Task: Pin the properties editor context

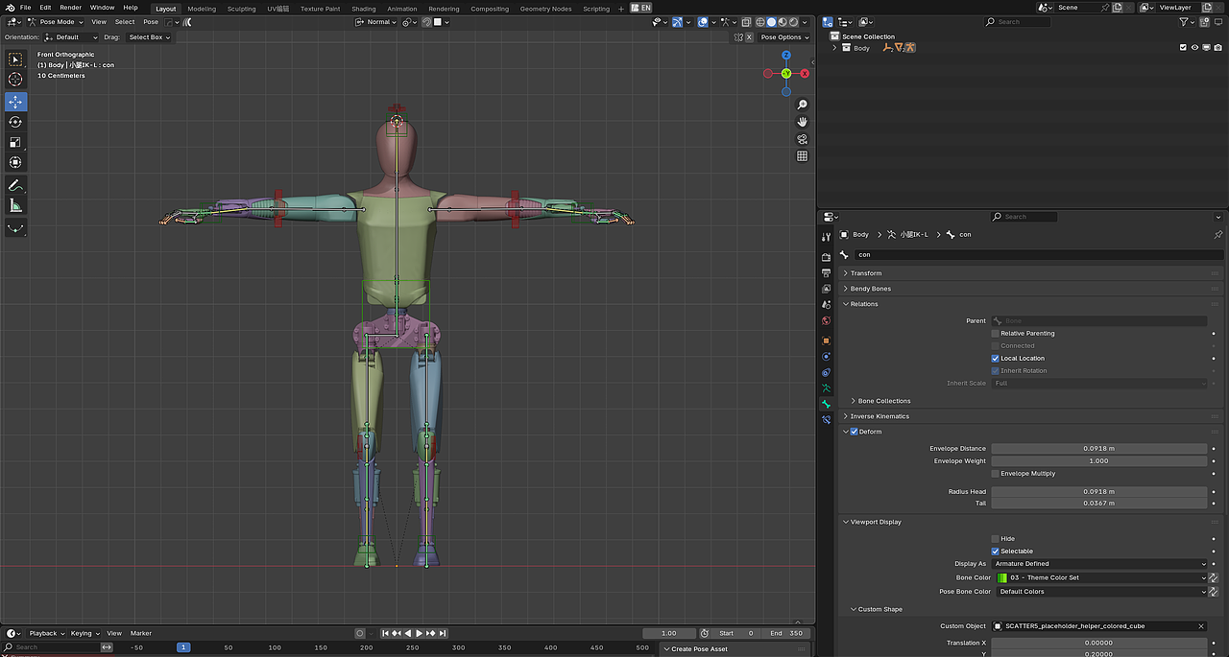Action: (1217, 234)
